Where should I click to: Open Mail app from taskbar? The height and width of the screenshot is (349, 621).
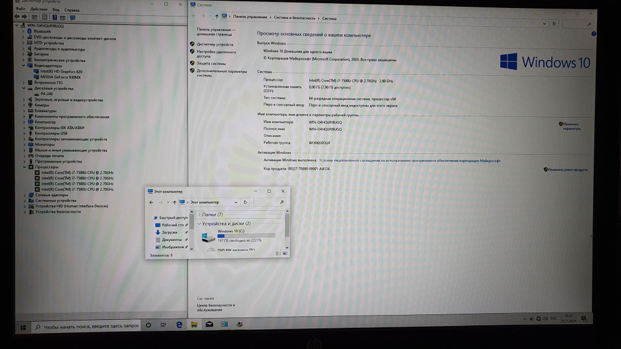coord(209,324)
